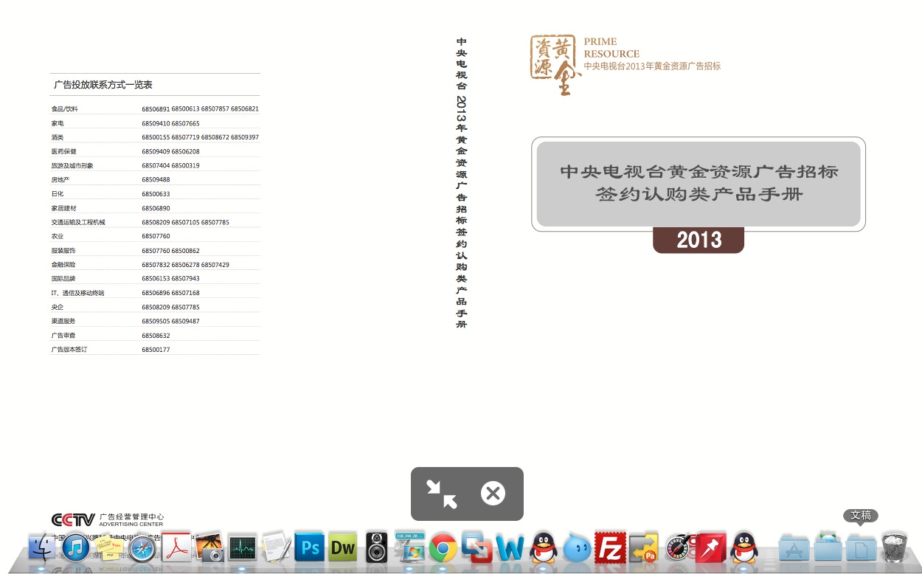This screenshot has height=574, width=922.
Task: Open the remote desktop app with Windows logo
Action: (409, 548)
